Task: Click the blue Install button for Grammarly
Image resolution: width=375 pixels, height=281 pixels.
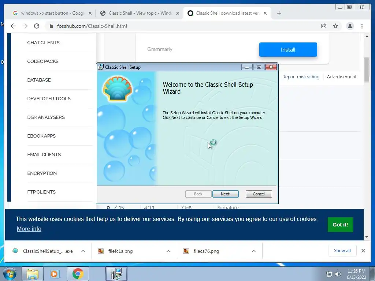Action: tap(288, 50)
